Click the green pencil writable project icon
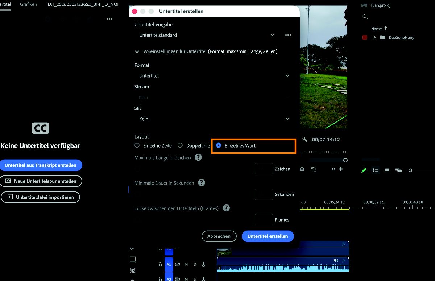The height and width of the screenshot is (281, 435). (x=364, y=170)
